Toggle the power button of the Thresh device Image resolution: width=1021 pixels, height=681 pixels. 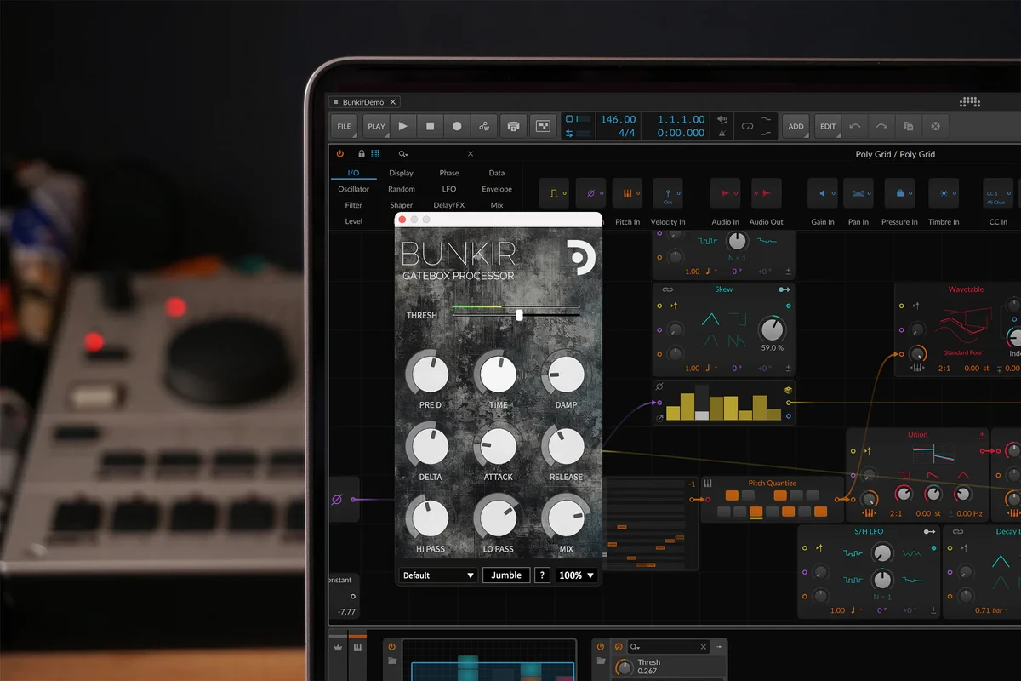click(x=602, y=647)
